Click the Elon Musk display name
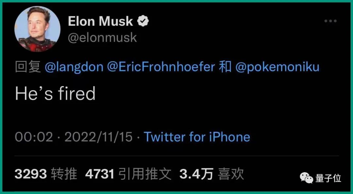This screenshot has height=194, width=353. [x=100, y=22]
